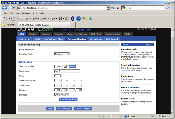Viewport: 175px width, 119px height.
Task: Go to the DDNS sub-tab
Action: (37, 39)
